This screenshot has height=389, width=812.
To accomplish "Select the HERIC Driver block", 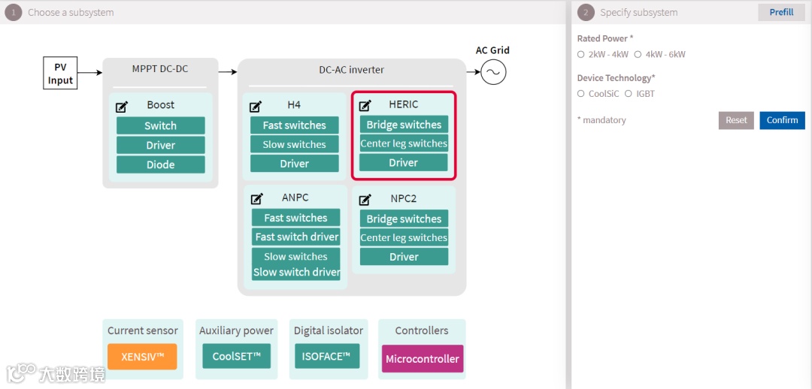I will click(x=404, y=162).
